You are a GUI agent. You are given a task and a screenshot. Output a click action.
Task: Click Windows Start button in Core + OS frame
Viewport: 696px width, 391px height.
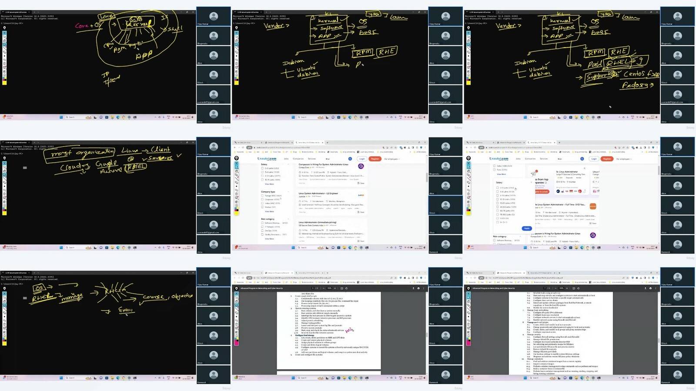tap(61, 117)
